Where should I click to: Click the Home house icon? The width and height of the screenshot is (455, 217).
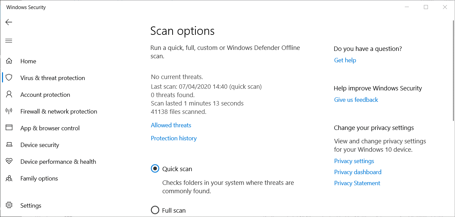tap(9, 61)
